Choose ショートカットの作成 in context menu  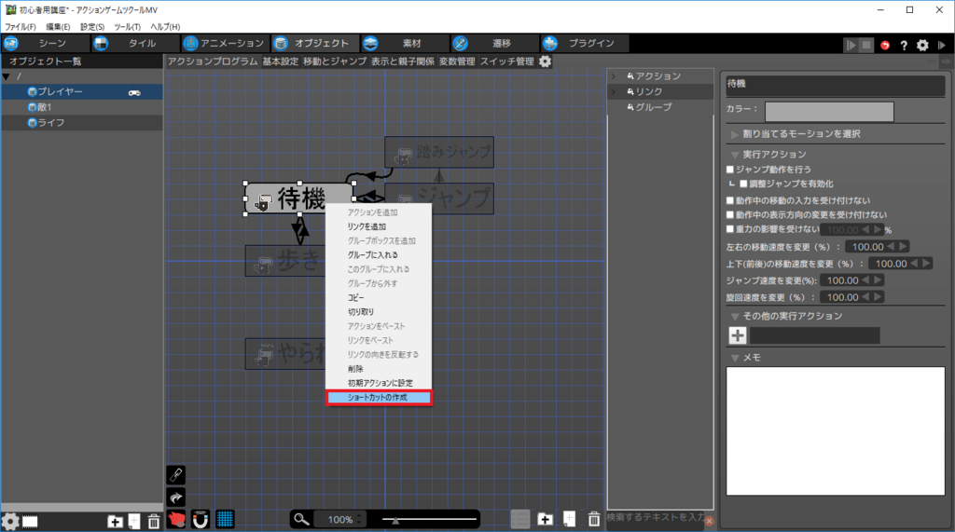(379, 398)
